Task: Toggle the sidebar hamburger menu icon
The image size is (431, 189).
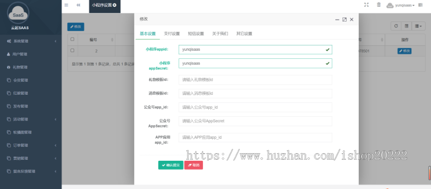Action: pyautogui.click(x=66, y=5)
